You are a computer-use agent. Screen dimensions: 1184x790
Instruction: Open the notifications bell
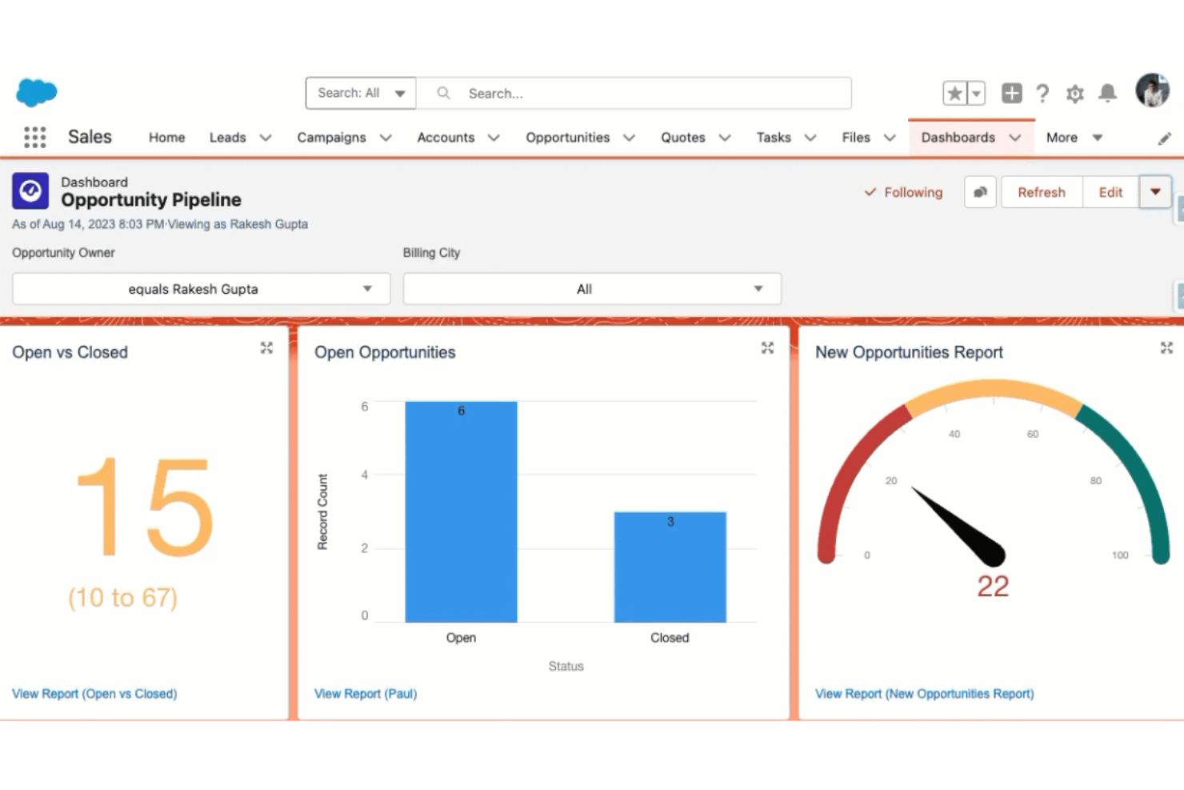pyautogui.click(x=1108, y=94)
